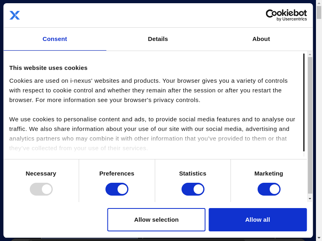322x241 pixels.
Task: Switch to the Consent tab
Action: click(x=55, y=39)
